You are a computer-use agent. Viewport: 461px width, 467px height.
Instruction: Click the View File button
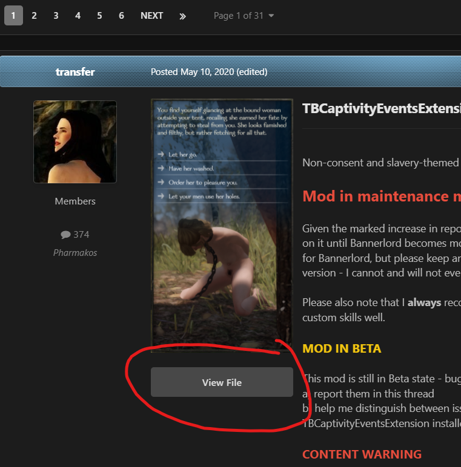click(222, 382)
